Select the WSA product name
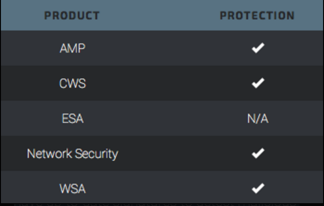This screenshot has width=324, height=206. pos(72,189)
